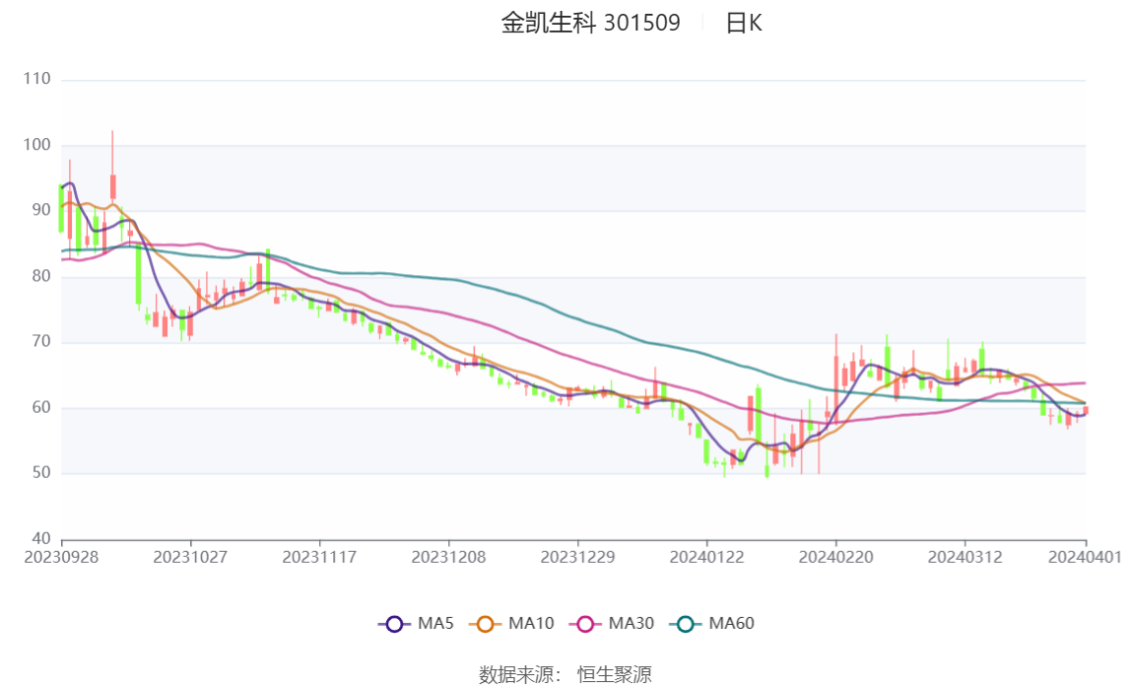Click the 20231027 date axis label

(190, 558)
